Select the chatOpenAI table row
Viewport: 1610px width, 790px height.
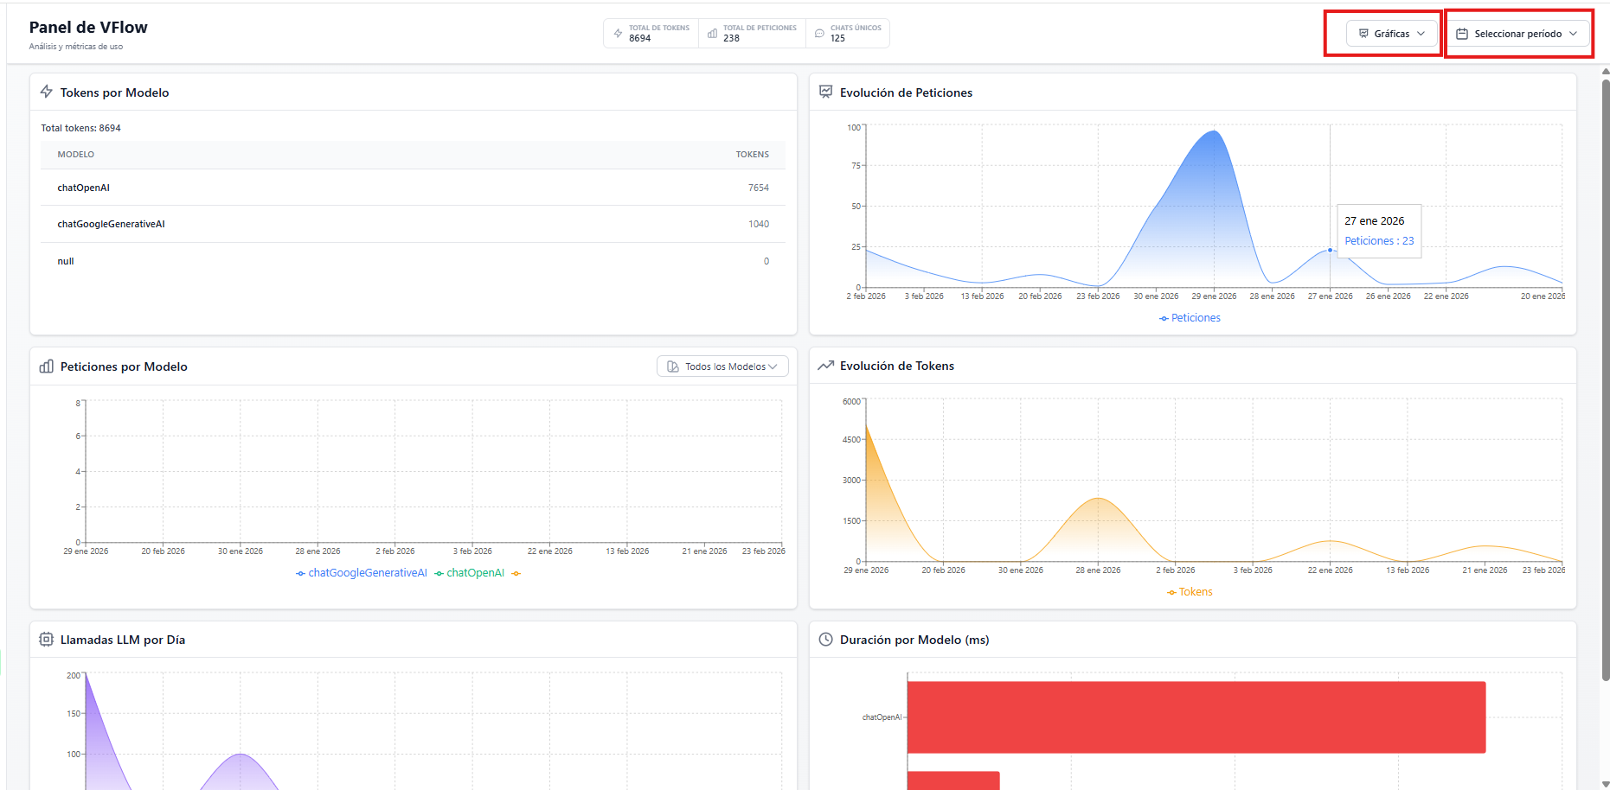[x=413, y=188]
